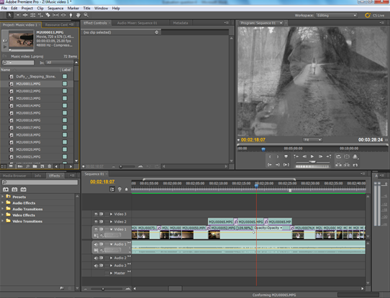Select the Selection arrow tool
Screen dimensions: 390x298
pyautogui.click(x=9, y=15)
